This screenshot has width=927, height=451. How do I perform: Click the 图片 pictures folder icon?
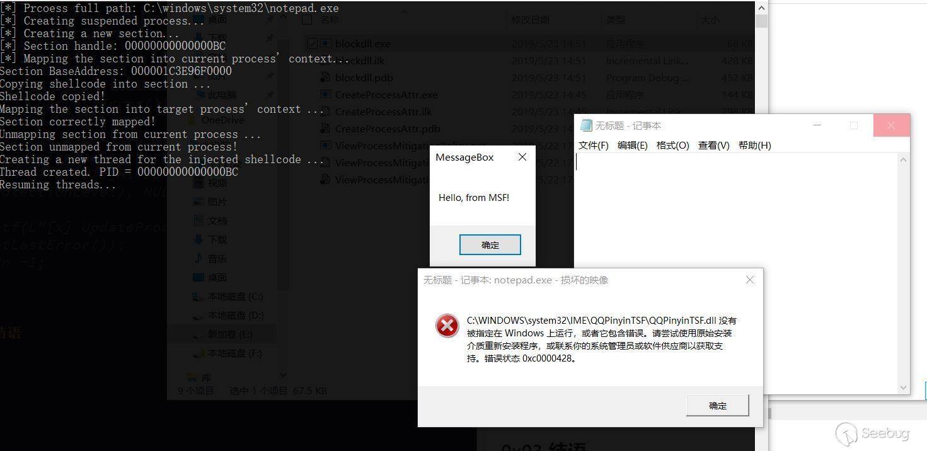pos(198,202)
